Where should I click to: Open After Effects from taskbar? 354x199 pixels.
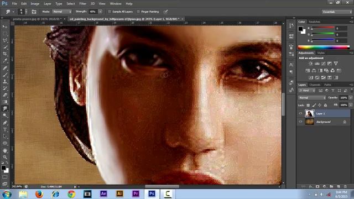(103, 193)
